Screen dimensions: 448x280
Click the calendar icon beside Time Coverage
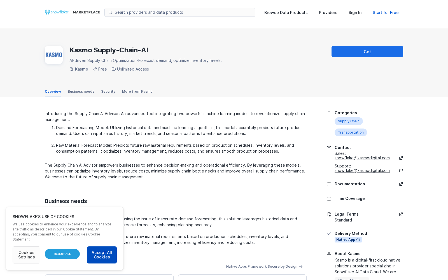click(329, 199)
